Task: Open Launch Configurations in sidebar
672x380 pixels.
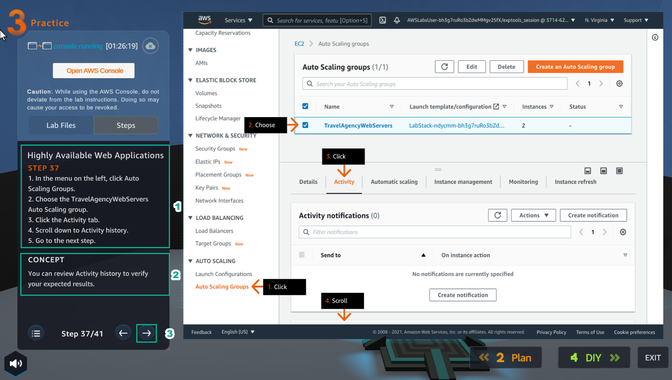Action: click(224, 274)
